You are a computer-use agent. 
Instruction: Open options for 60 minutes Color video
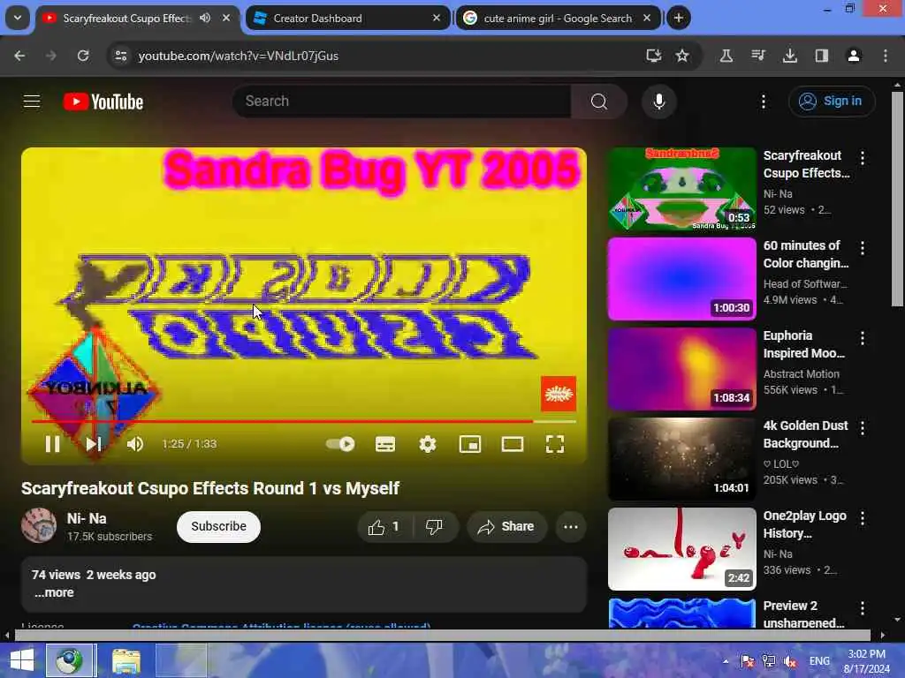[x=863, y=248]
